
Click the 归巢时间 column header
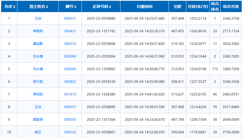pos(145,6)
